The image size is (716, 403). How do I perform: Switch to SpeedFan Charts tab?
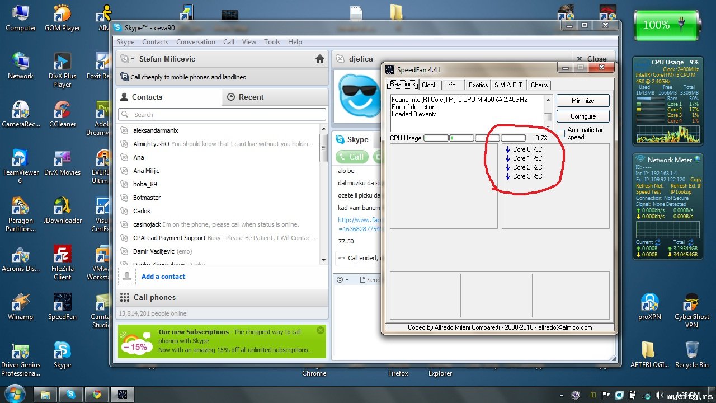(539, 85)
